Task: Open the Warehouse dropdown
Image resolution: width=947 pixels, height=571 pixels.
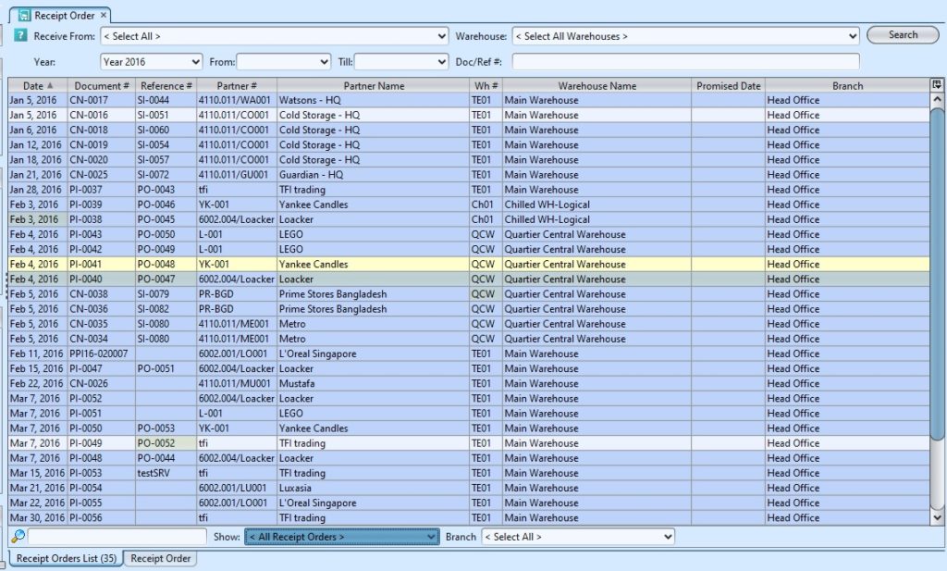Action: [x=685, y=36]
